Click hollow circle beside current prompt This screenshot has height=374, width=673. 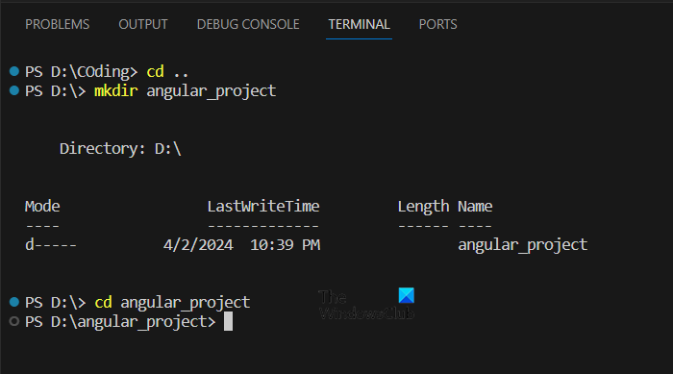coord(14,321)
